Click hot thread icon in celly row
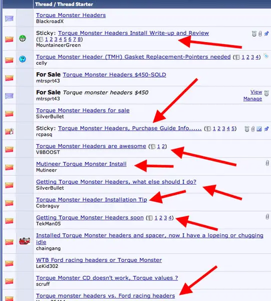271x301 pixels. (x=9, y=60)
